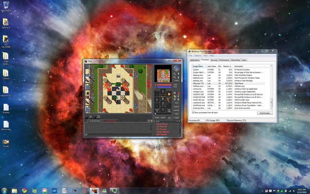The height and width of the screenshot is (194, 310).
Task: Open Tibia Help
Action: (176, 114)
